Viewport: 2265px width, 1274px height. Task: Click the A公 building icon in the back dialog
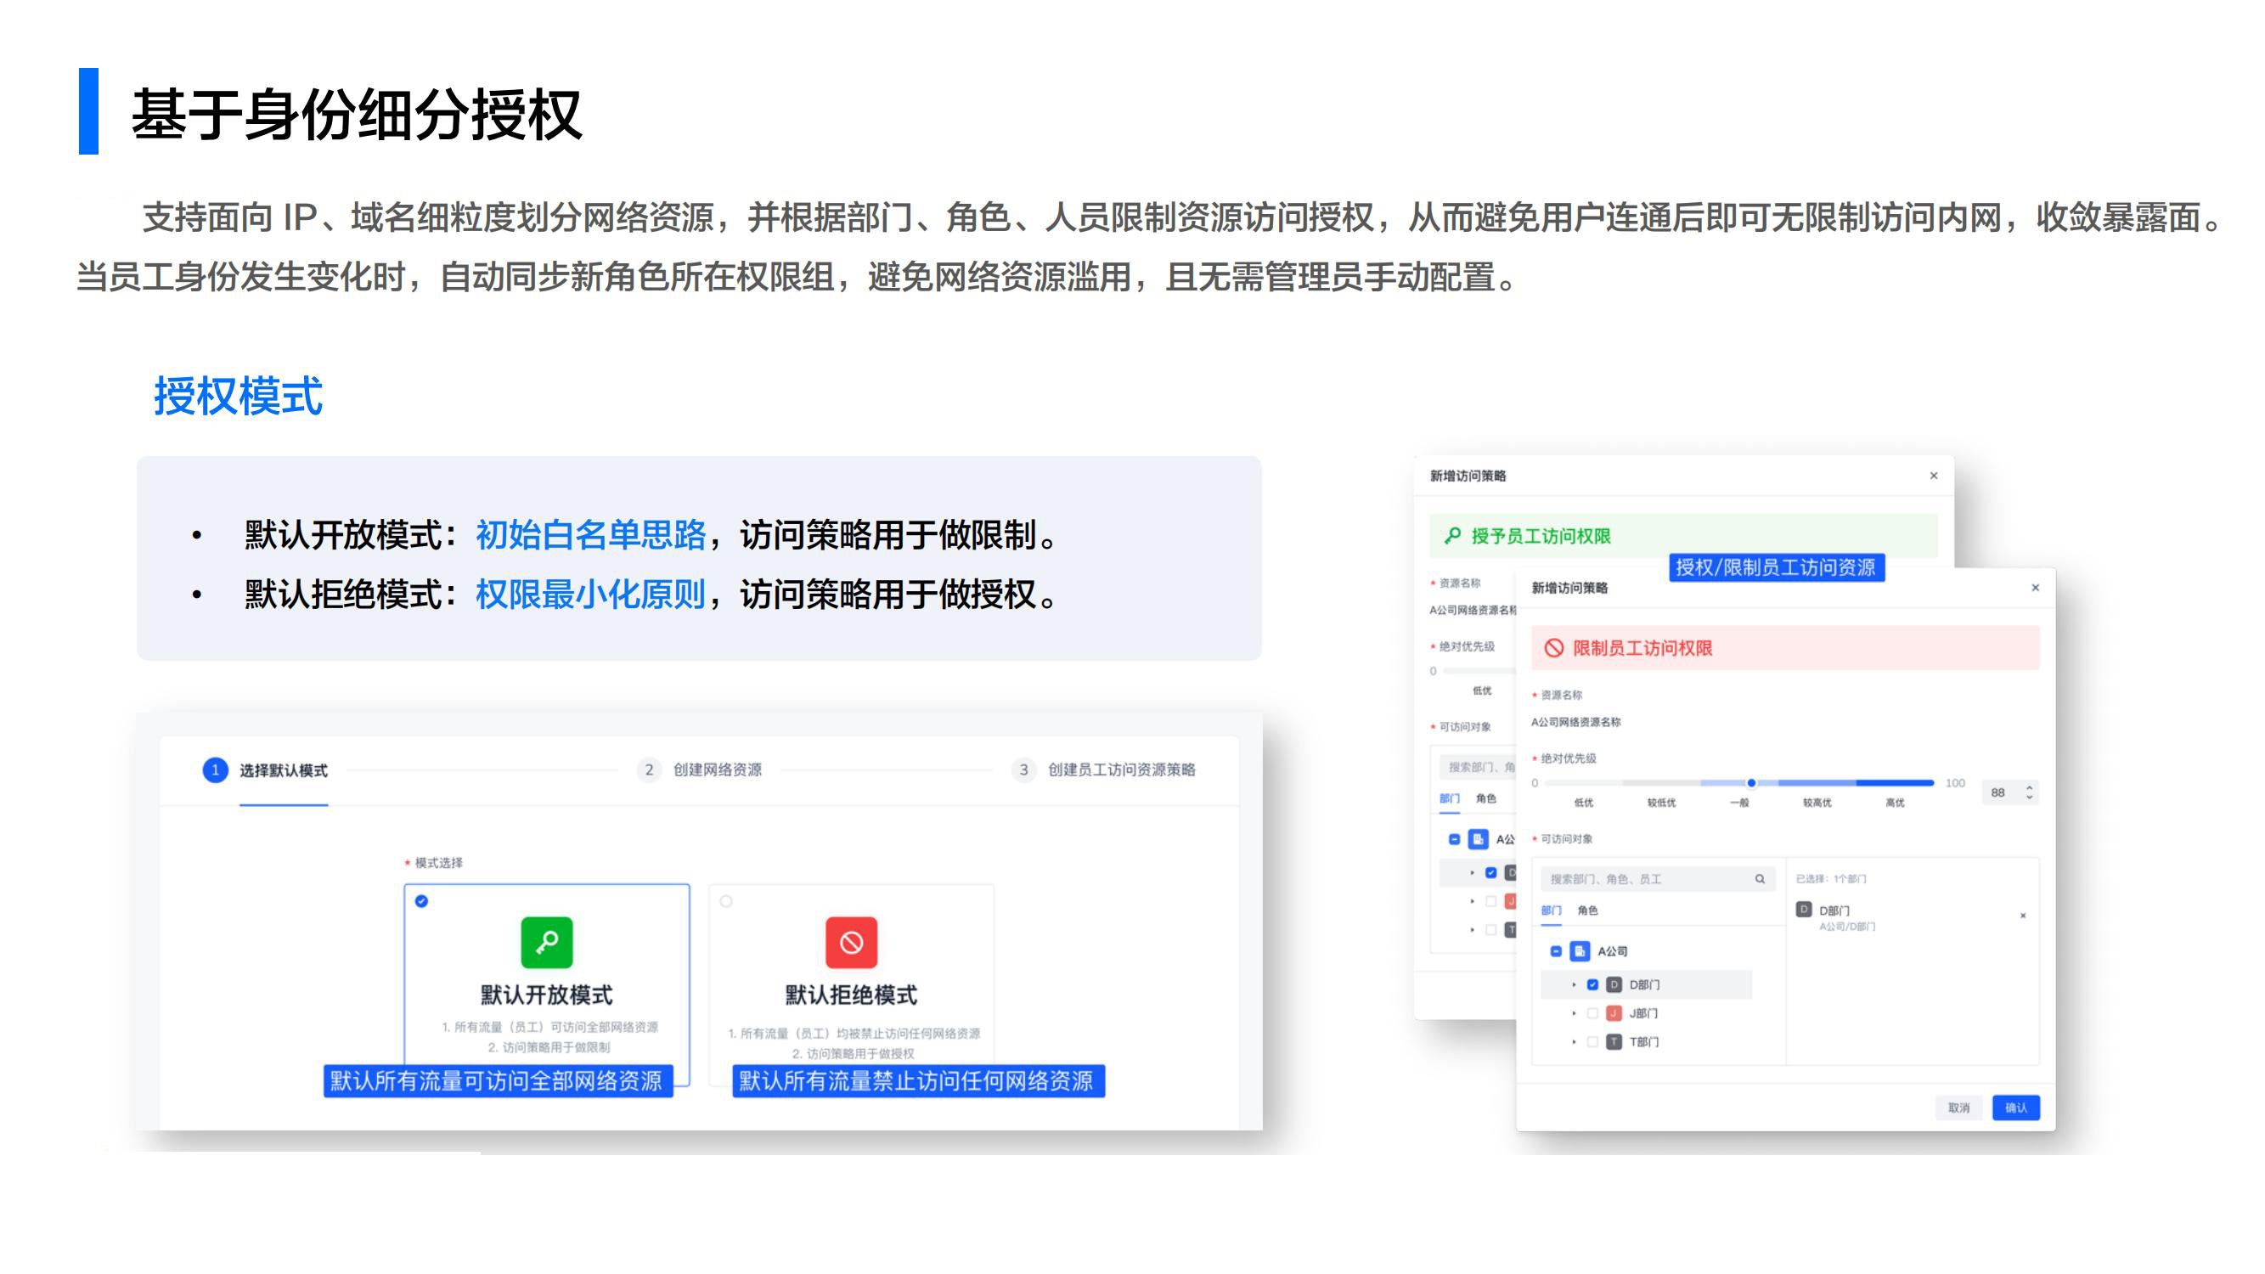1479,839
